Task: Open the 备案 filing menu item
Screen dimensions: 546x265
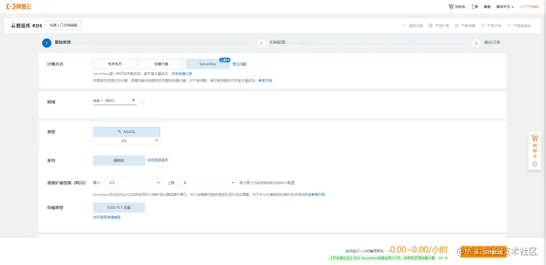Action: click(x=487, y=7)
